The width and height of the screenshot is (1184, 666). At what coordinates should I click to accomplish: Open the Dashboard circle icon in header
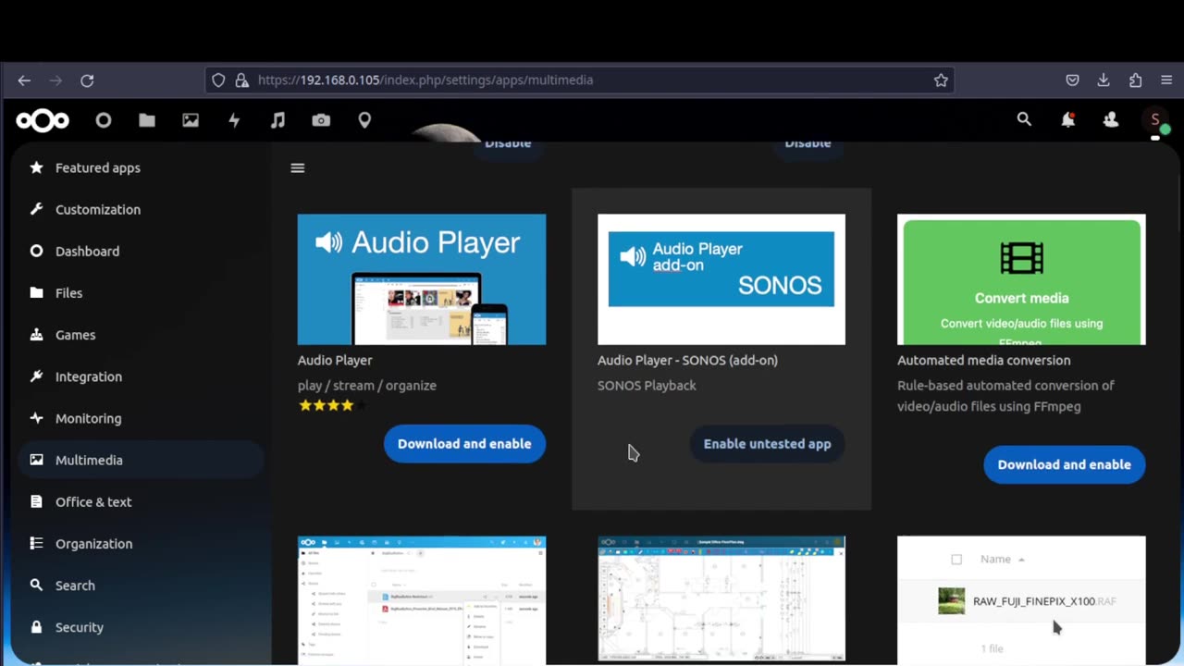point(104,120)
